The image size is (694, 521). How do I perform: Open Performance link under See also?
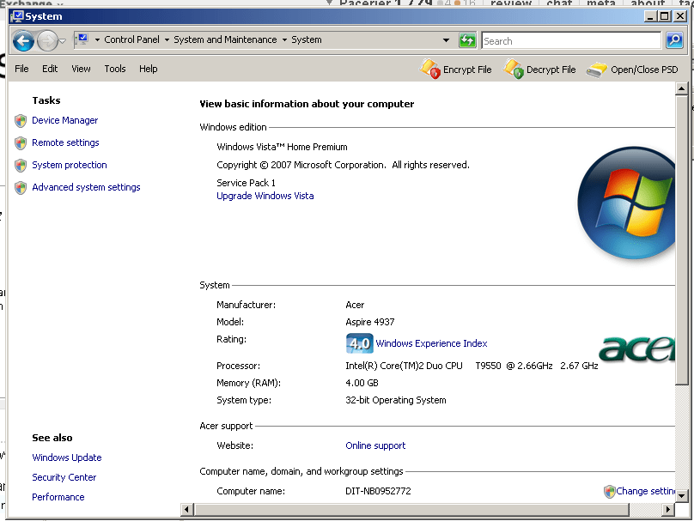coord(58,497)
